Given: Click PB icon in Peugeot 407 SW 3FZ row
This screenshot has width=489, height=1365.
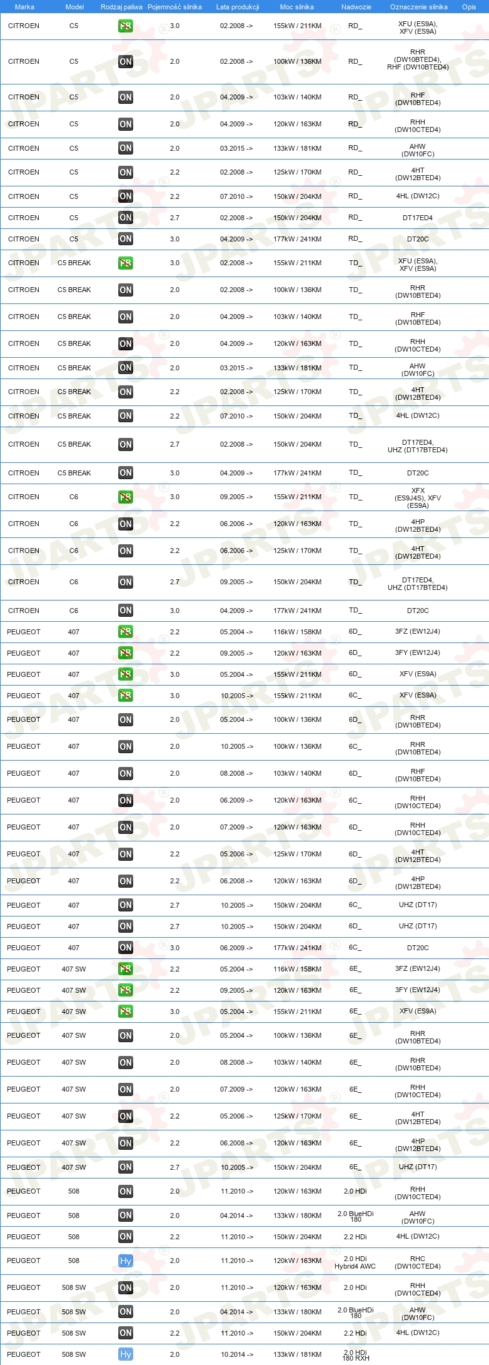Looking at the screenshot, I should (126, 970).
